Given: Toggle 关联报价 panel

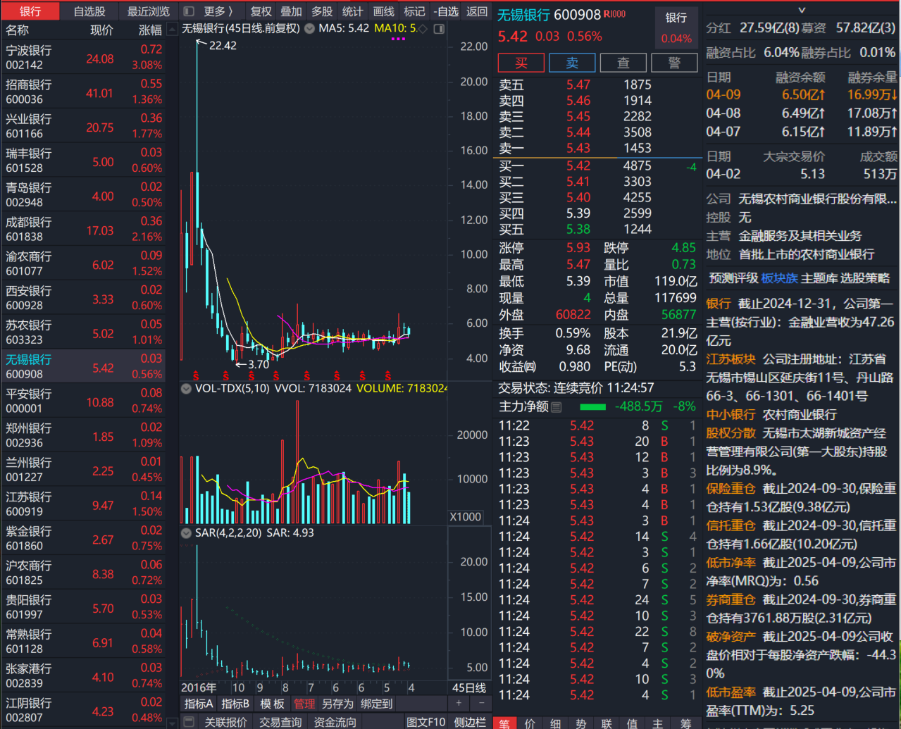Looking at the screenshot, I should (225, 722).
